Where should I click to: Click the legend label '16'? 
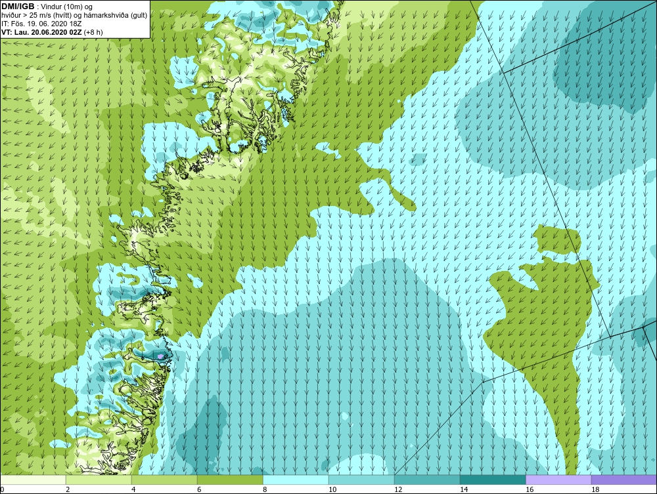coord(529,489)
